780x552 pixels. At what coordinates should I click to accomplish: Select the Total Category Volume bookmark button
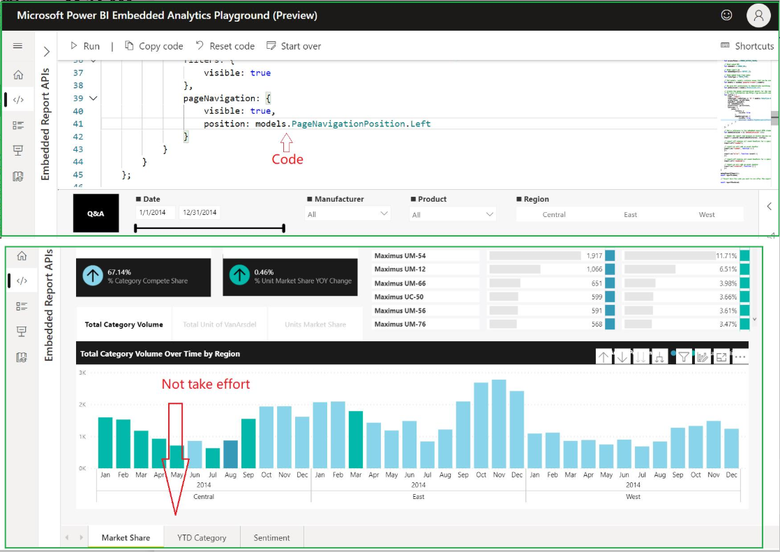tap(124, 324)
